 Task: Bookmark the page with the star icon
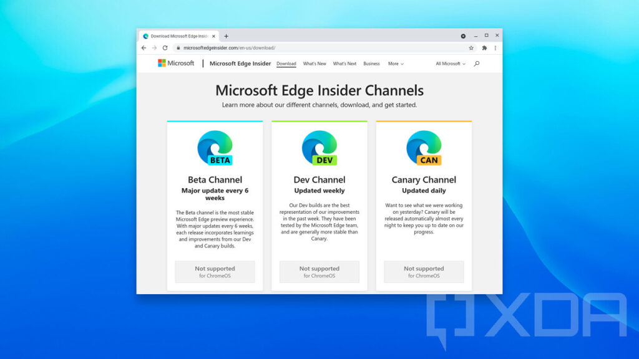point(472,47)
